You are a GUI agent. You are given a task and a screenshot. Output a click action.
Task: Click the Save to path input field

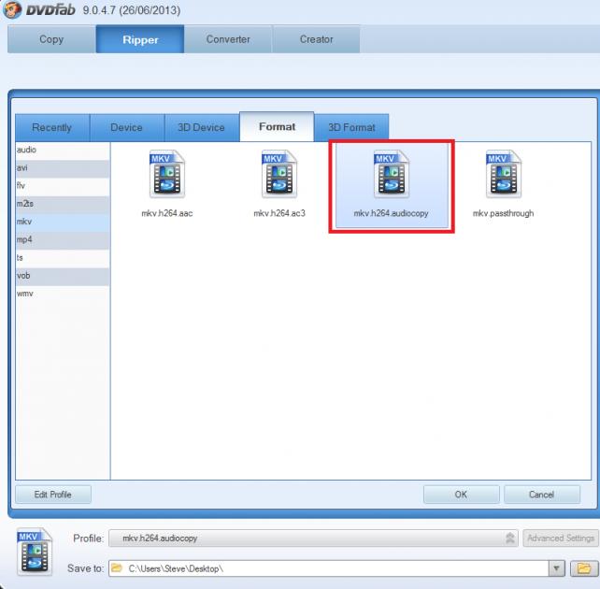pyautogui.click(x=328, y=568)
